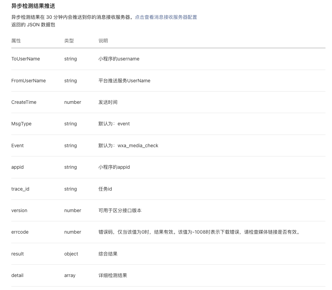
Task: Click the line 返回的 JSON 数据包
Action: point(33,25)
